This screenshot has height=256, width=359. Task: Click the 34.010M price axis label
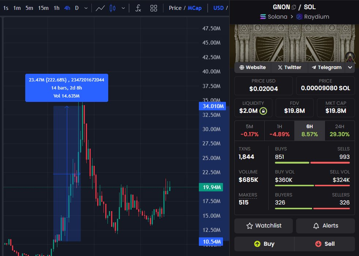coord(212,106)
